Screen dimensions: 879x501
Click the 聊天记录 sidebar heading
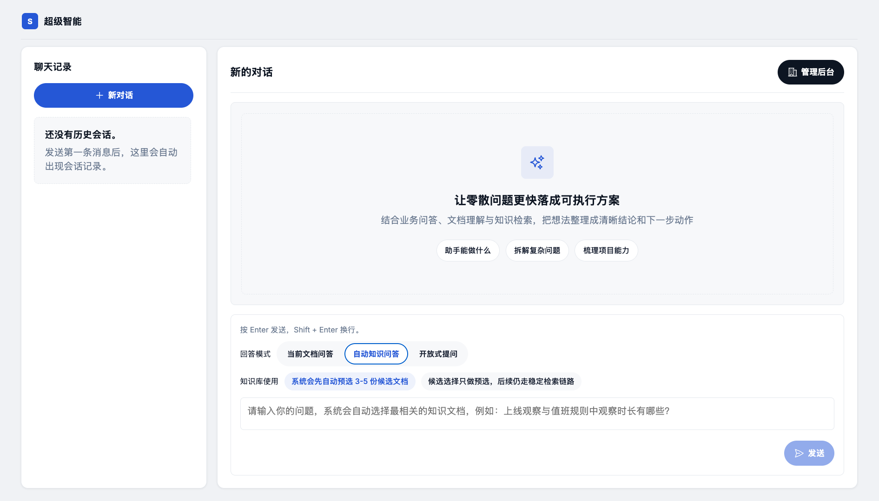53,67
